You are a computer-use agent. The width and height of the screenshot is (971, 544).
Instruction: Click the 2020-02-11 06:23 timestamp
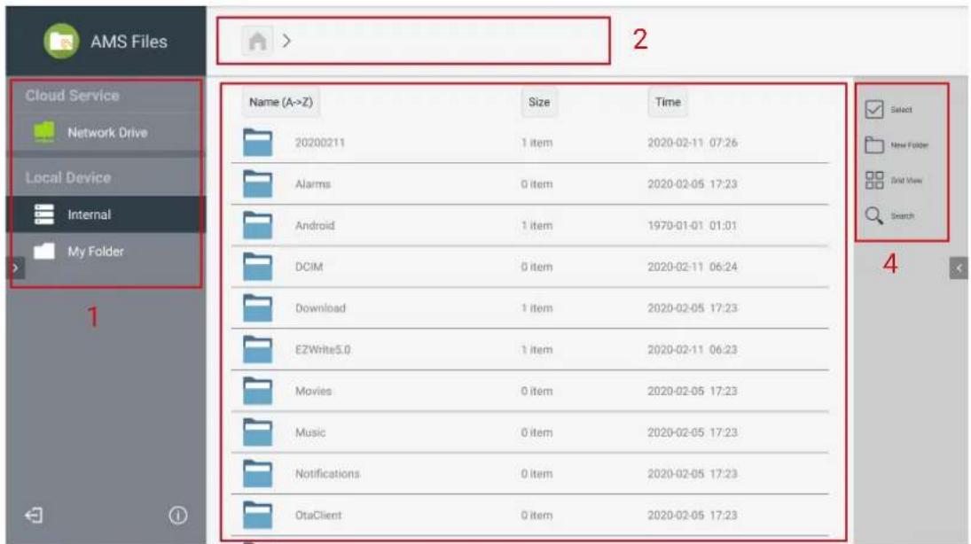coord(693,349)
